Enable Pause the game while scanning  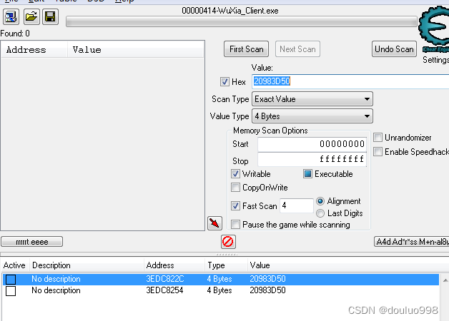pos(235,224)
